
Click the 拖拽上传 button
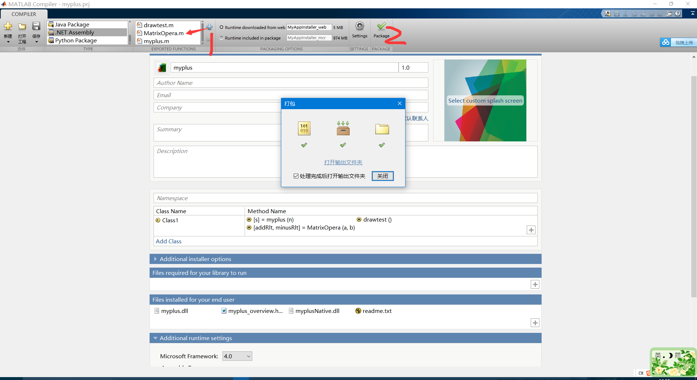coord(684,42)
